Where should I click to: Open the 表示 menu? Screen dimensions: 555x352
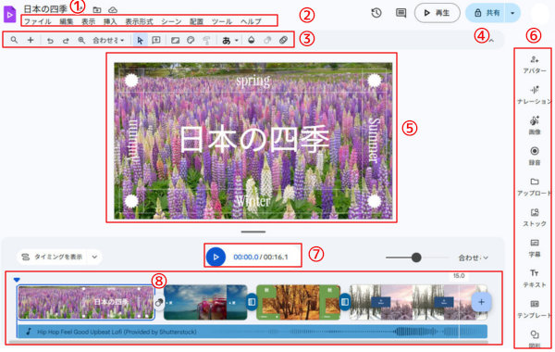click(88, 21)
